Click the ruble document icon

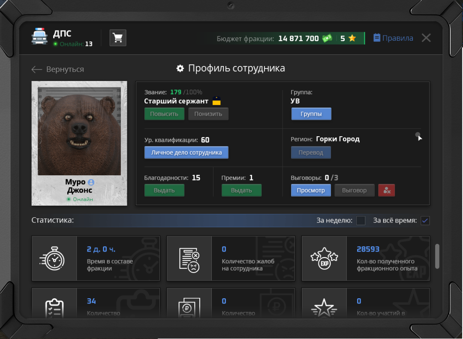pyautogui.click(x=189, y=308)
